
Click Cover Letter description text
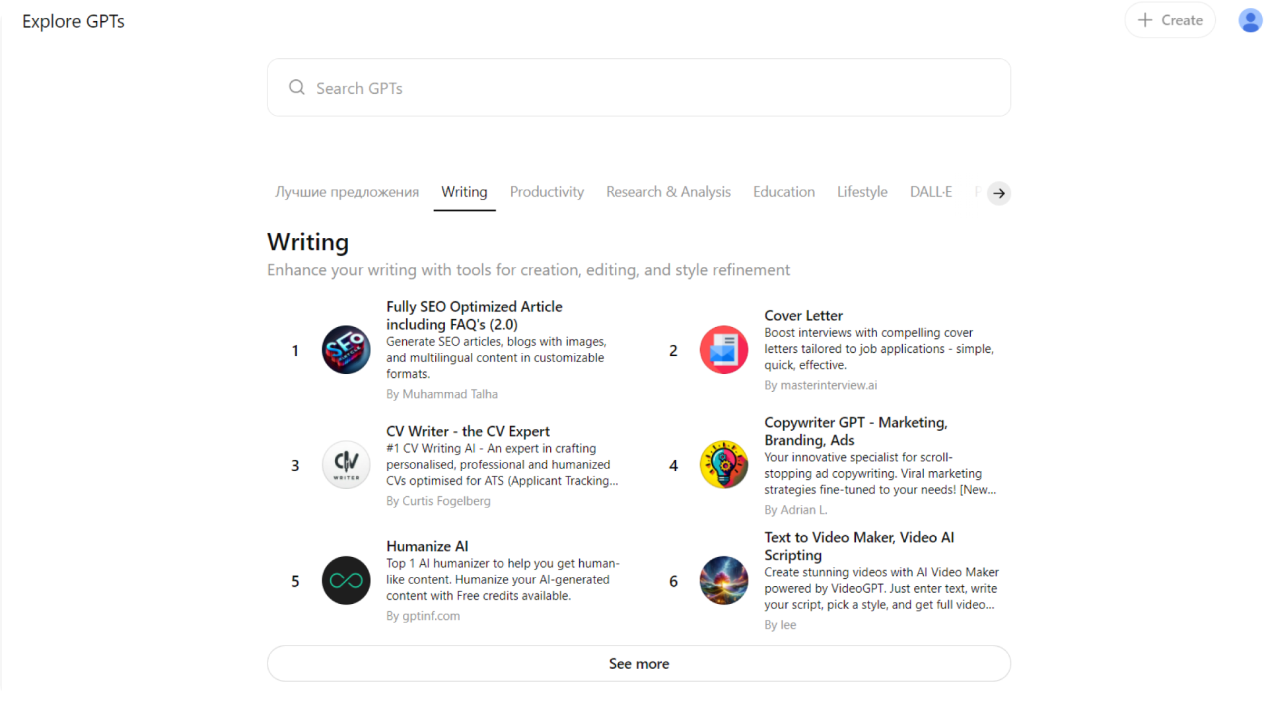coord(878,349)
